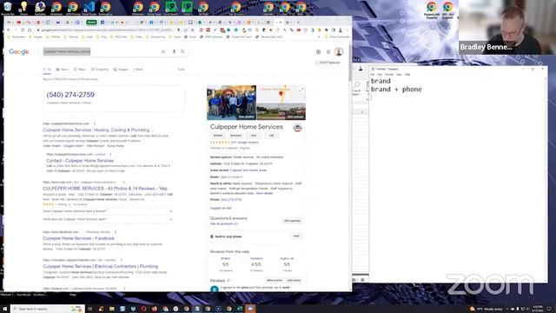Click the Save button in the panel

(x=254, y=136)
